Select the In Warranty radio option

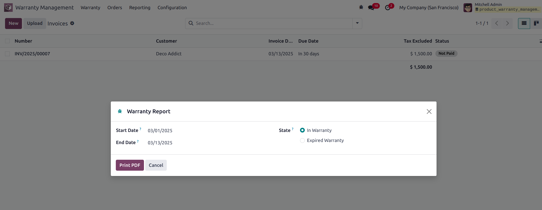(302, 130)
